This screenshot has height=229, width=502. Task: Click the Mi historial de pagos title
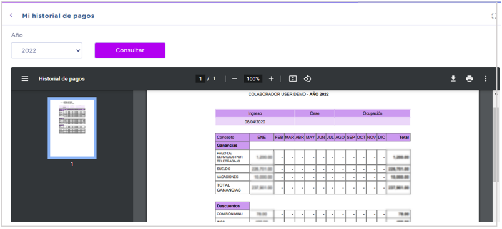(58, 16)
